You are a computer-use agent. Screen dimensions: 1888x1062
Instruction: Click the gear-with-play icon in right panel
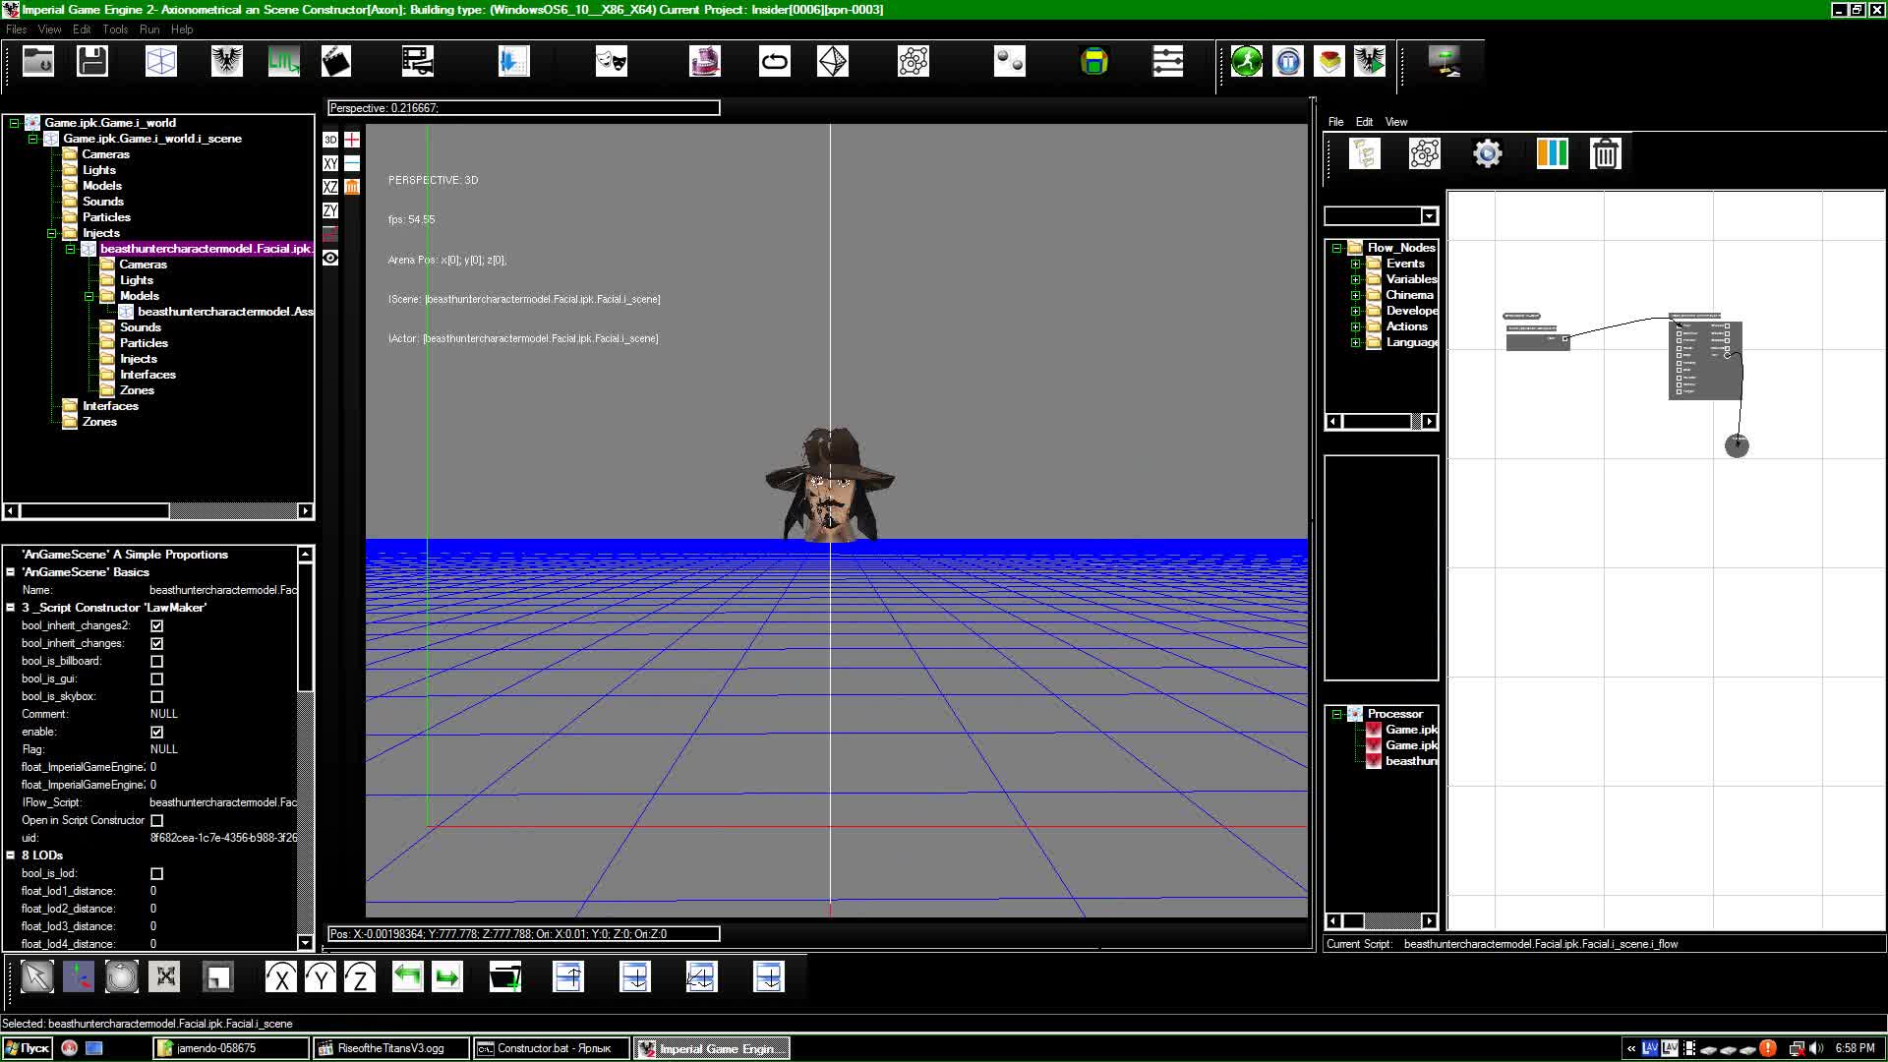pyautogui.click(x=1486, y=153)
